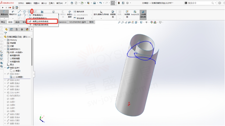Toggle the Sketch drawing button
Viewport: 225px width, 126px height.
(5, 13)
